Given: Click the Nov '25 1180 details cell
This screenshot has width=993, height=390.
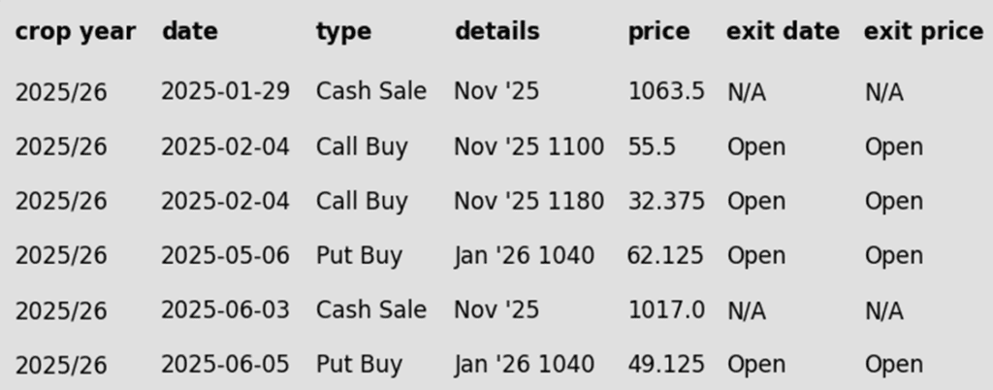Looking at the screenshot, I should pos(529,202).
